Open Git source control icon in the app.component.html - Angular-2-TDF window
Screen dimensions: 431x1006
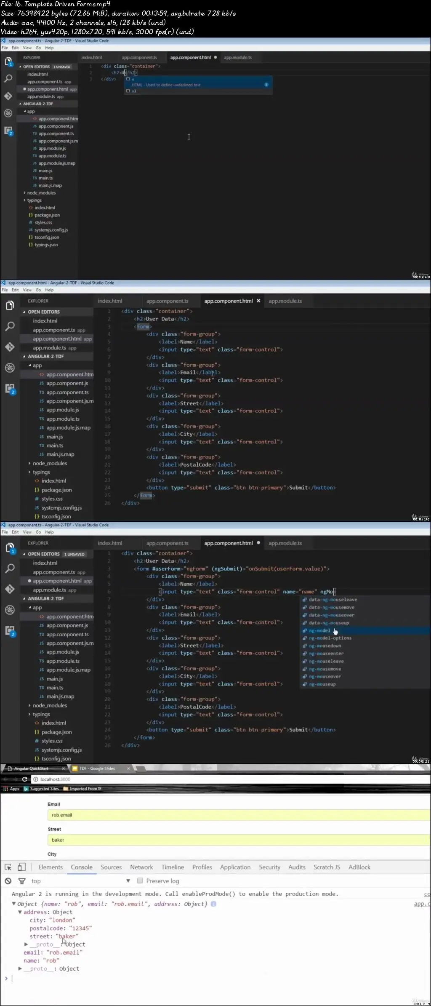tap(10, 347)
